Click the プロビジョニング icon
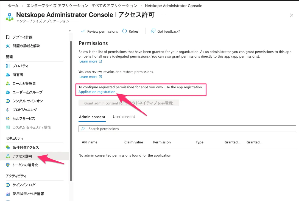Screen dimensions: 299x201 (8, 110)
